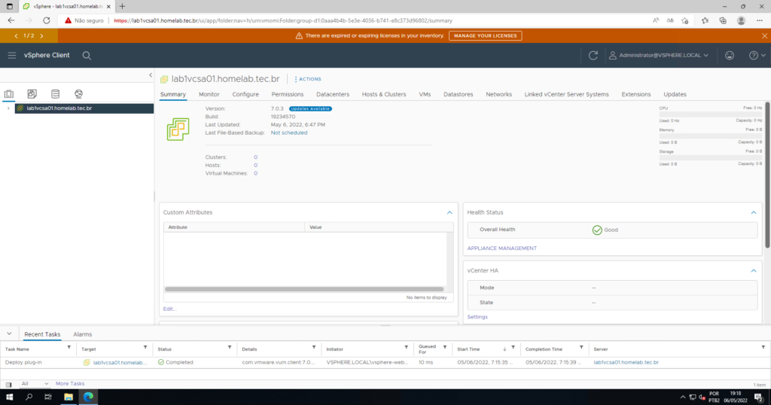Open Not scheduled backup link

[x=288, y=132]
